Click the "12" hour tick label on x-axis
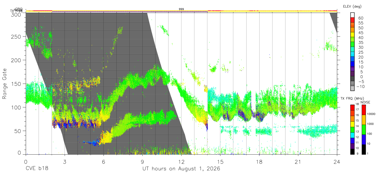Image resolution: width=379 pixels, height=175 pixels. pos(181,161)
